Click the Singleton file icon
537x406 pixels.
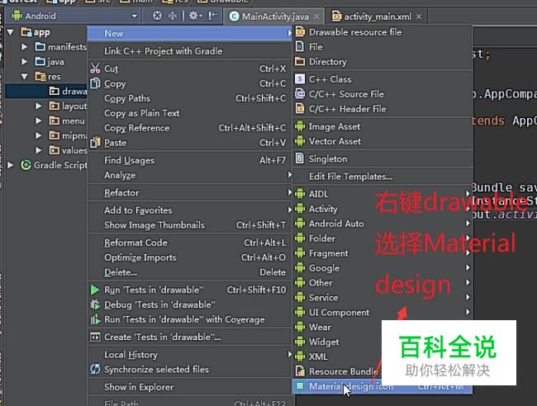click(300, 158)
